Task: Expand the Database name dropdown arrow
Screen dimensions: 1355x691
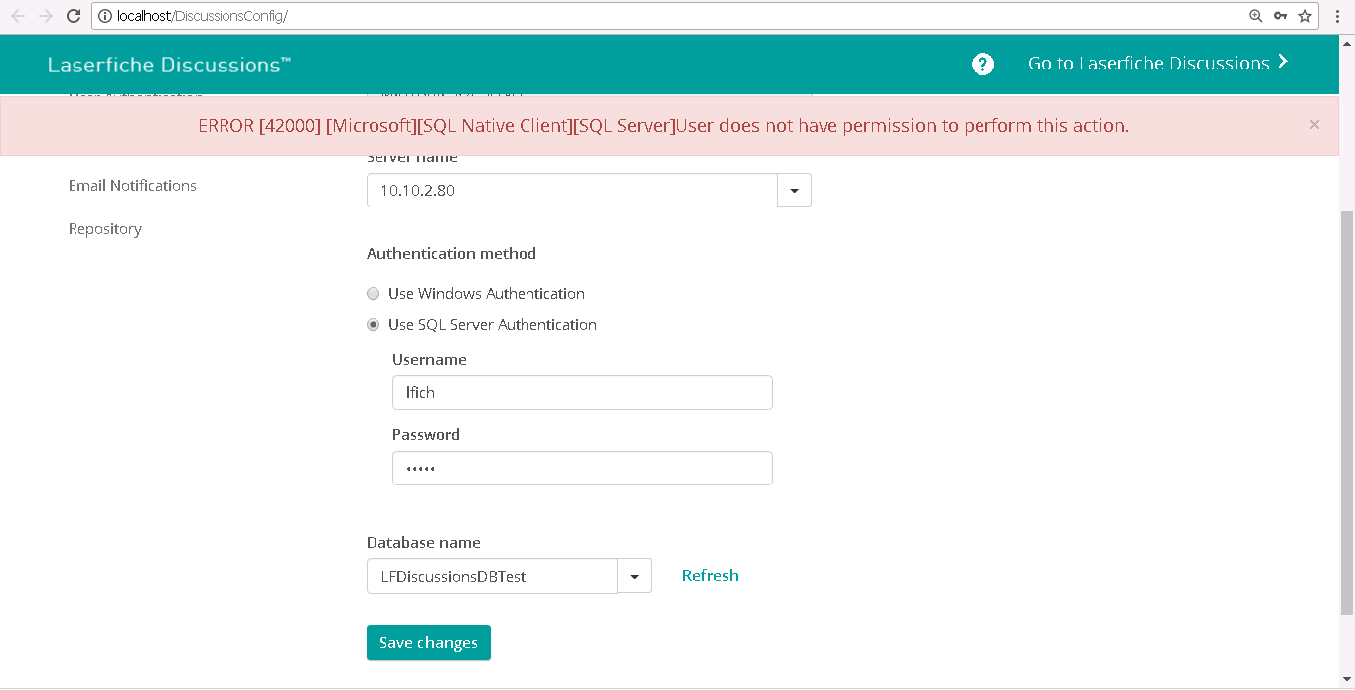Action: [635, 576]
